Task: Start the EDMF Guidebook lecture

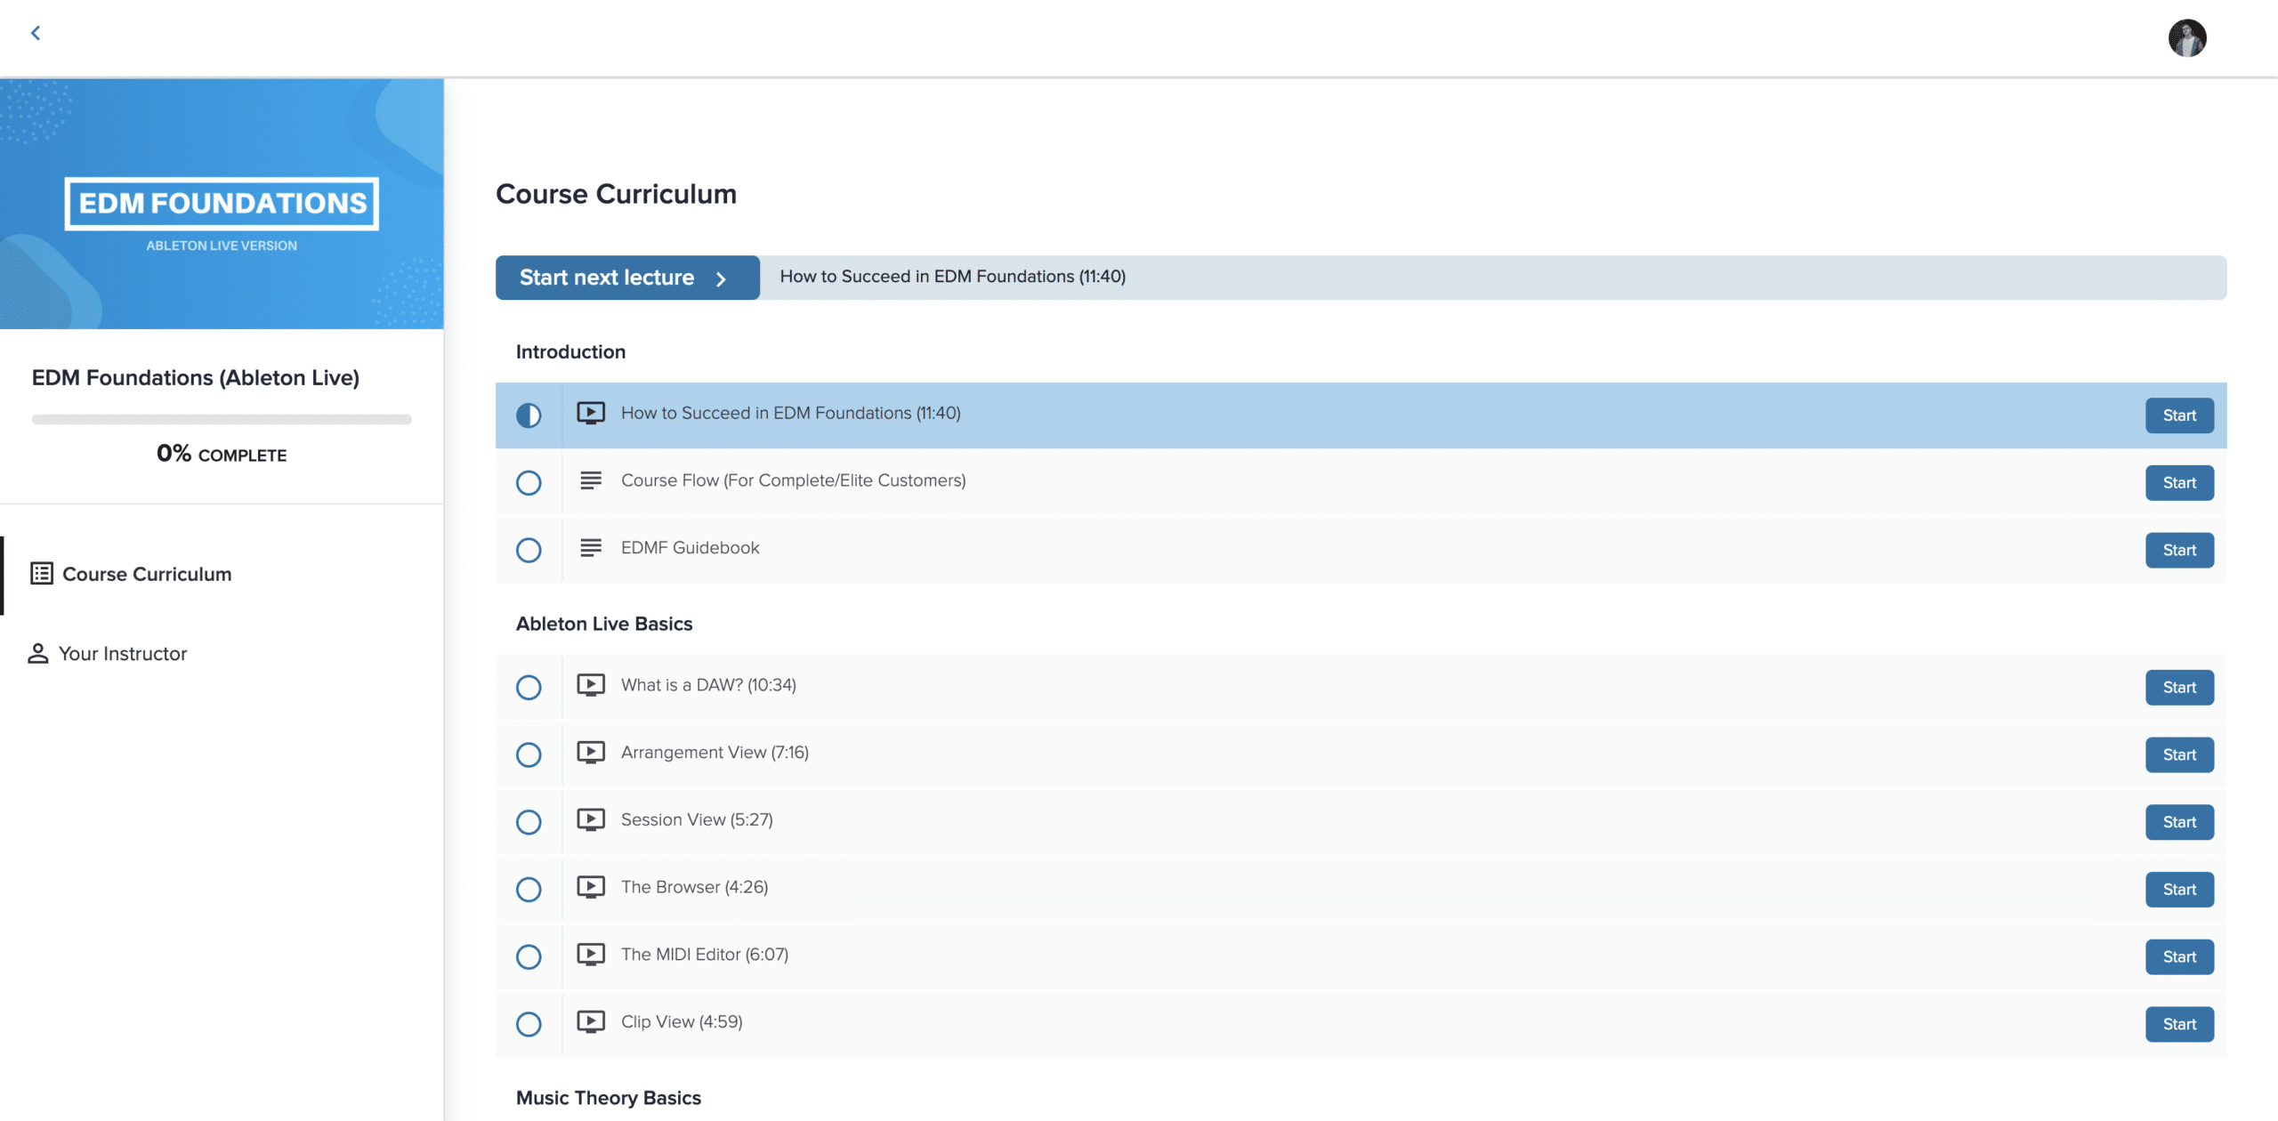Action: coord(2179,551)
